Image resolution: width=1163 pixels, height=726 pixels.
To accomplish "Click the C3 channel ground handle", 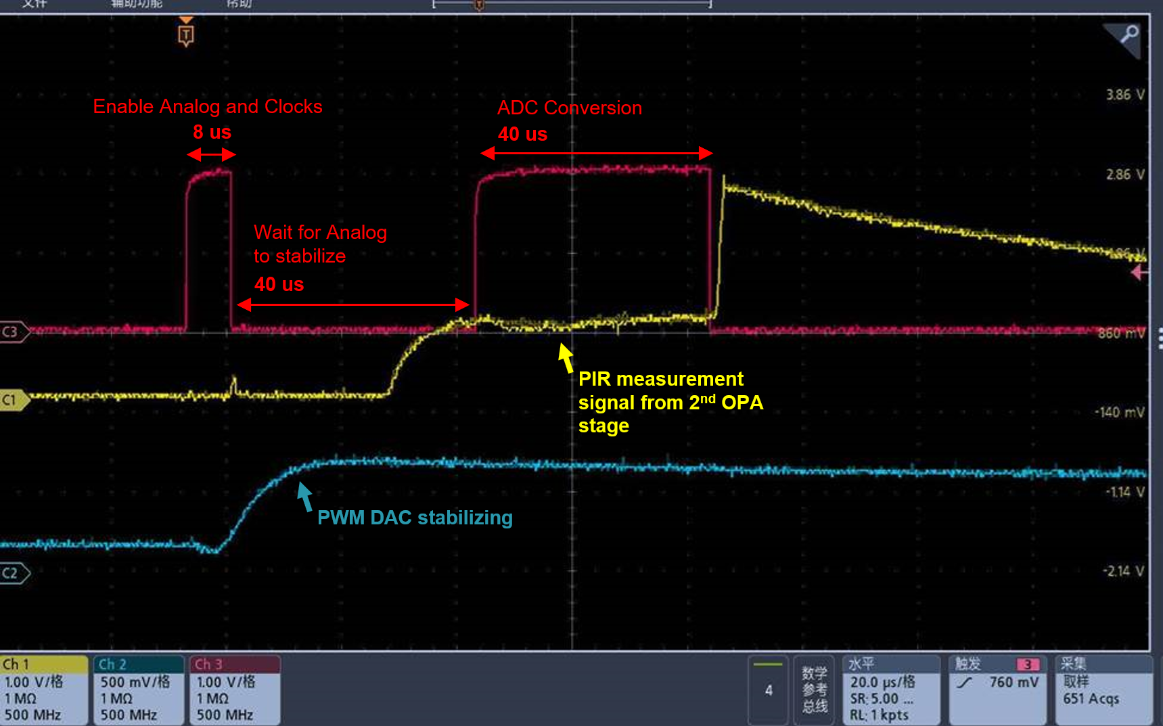I will coord(14,332).
